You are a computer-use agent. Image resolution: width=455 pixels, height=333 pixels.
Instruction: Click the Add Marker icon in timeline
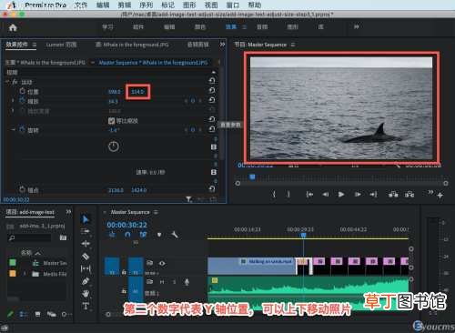point(159,235)
